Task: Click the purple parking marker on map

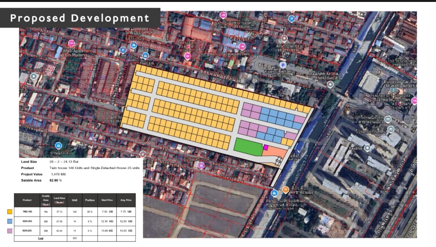Action: pos(283,65)
